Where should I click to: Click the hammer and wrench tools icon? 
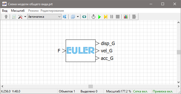click(20, 17)
